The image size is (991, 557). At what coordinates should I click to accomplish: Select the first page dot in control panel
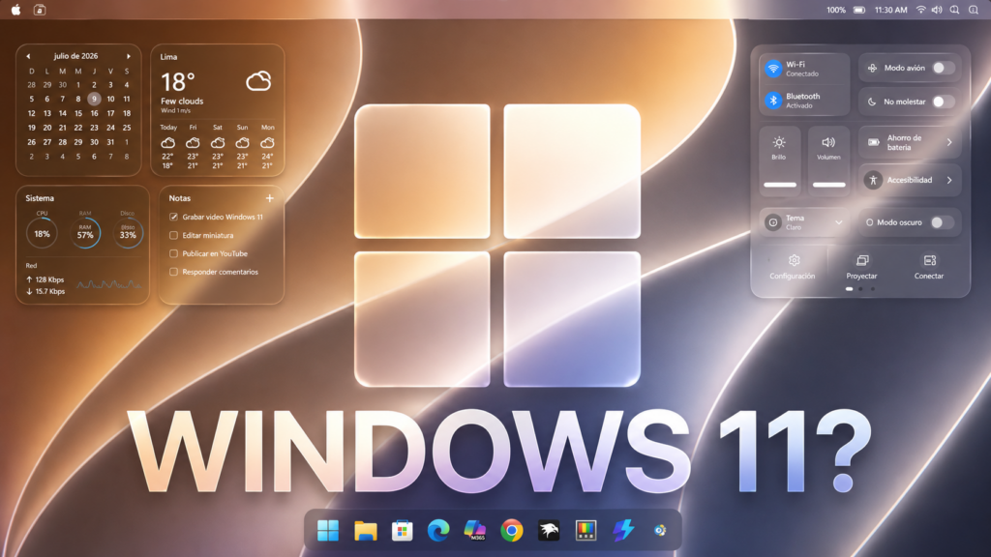(x=849, y=288)
